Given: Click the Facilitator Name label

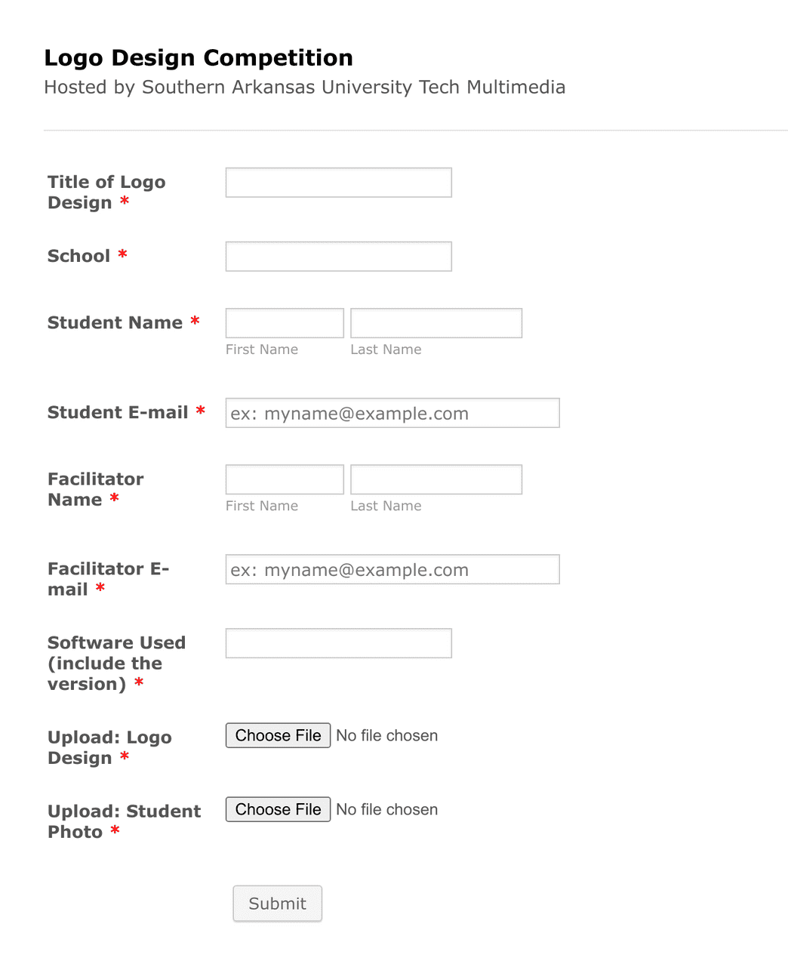Looking at the screenshot, I should tap(96, 488).
